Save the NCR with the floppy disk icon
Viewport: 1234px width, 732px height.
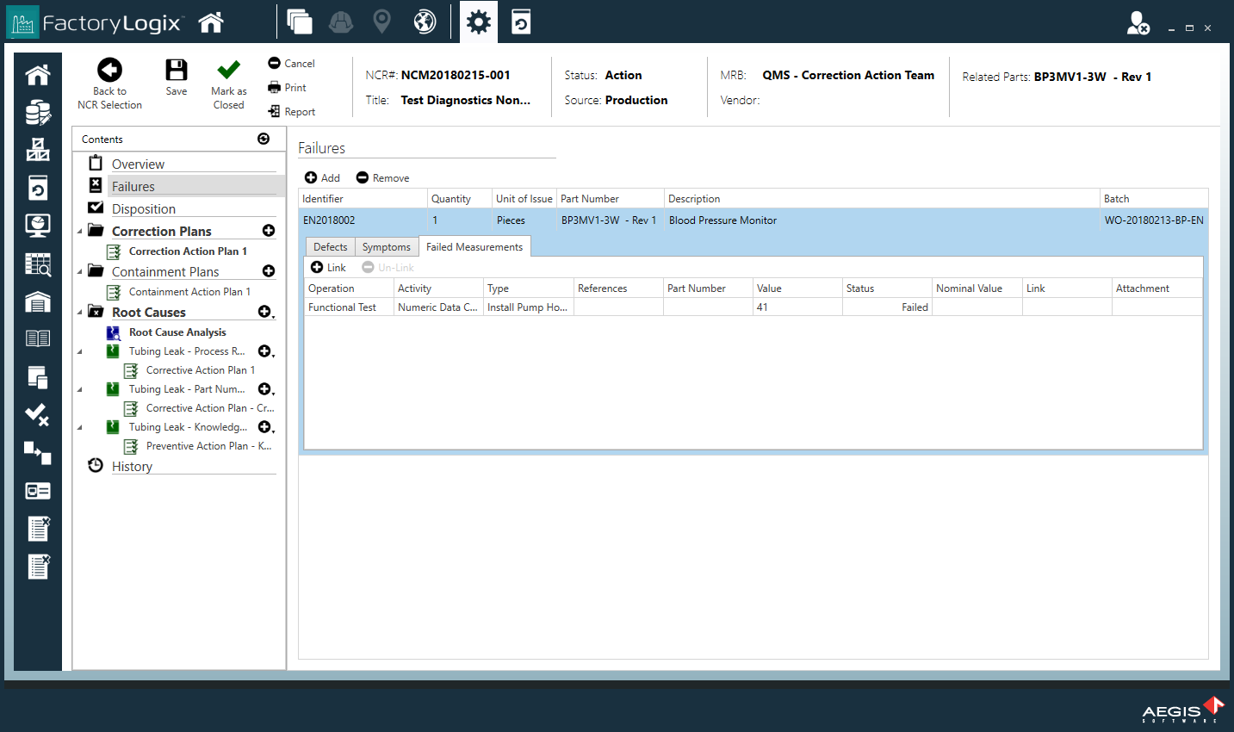tap(177, 71)
